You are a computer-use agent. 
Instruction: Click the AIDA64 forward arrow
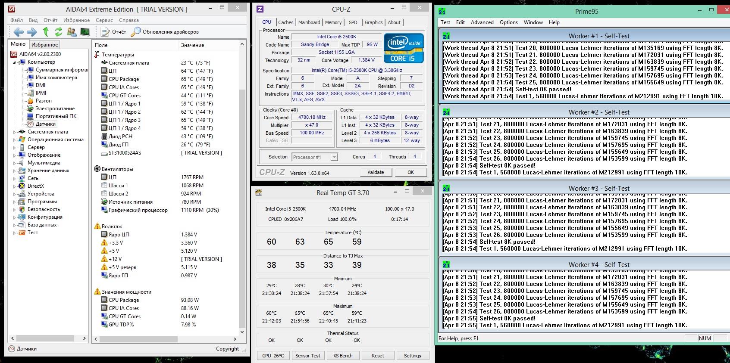coord(32,32)
